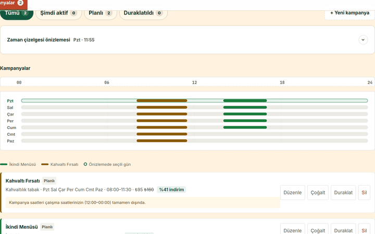The width and height of the screenshot is (375, 234).
Task: Click Friday's green İkindi bar
Action: coord(245,127)
